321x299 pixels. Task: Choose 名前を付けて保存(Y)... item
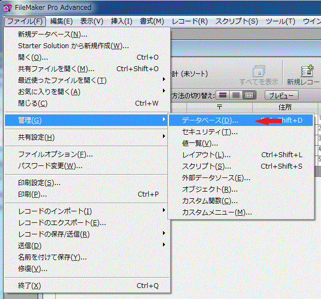[x=87, y=257]
